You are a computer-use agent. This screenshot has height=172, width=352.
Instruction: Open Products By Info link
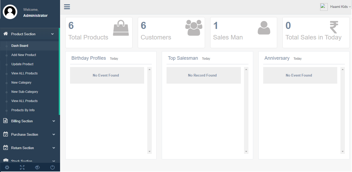pyautogui.click(x=23, y=110)
